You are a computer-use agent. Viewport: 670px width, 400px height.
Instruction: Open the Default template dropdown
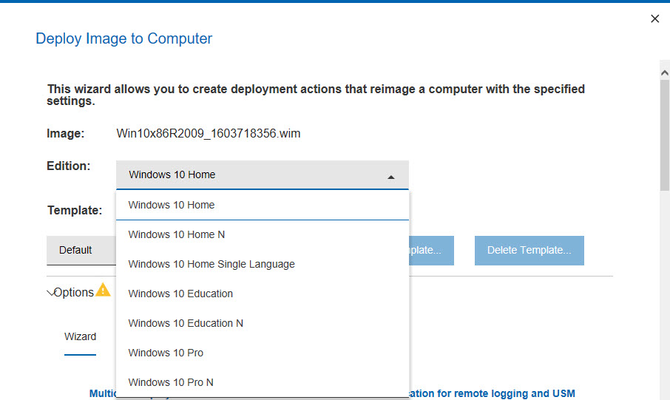click(81, 251)
